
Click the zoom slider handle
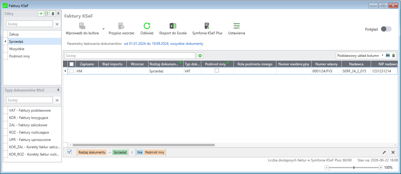click(x=354, y=168)
